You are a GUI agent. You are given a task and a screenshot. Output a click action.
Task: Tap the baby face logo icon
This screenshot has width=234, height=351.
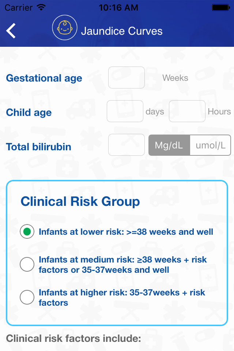[x=65, y=27]
